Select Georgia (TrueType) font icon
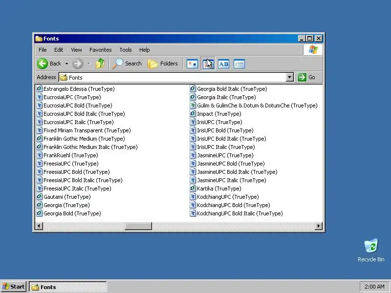 point(39,205)
